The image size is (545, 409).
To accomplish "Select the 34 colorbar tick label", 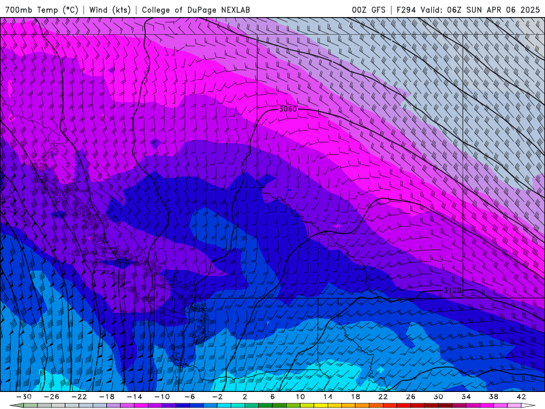I will [x=466, y=397].
